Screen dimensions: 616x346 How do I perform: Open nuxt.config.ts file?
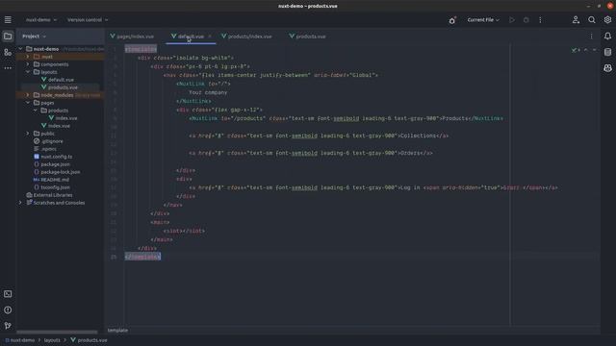[57, 157]
